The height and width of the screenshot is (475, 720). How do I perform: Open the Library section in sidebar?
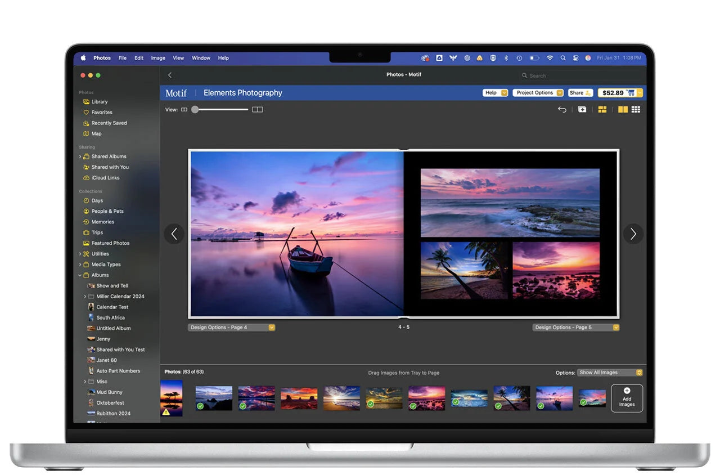coord(95,102)
